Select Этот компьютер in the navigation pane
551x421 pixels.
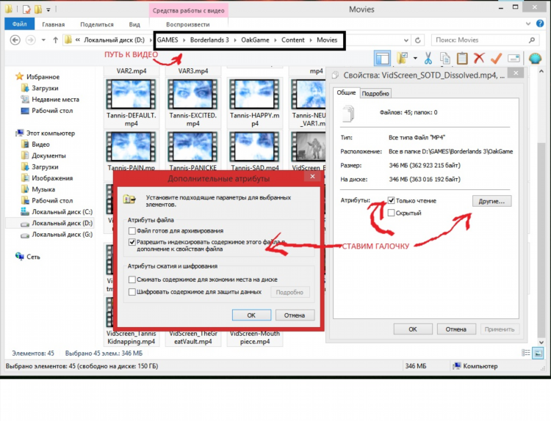pos(51,133)
